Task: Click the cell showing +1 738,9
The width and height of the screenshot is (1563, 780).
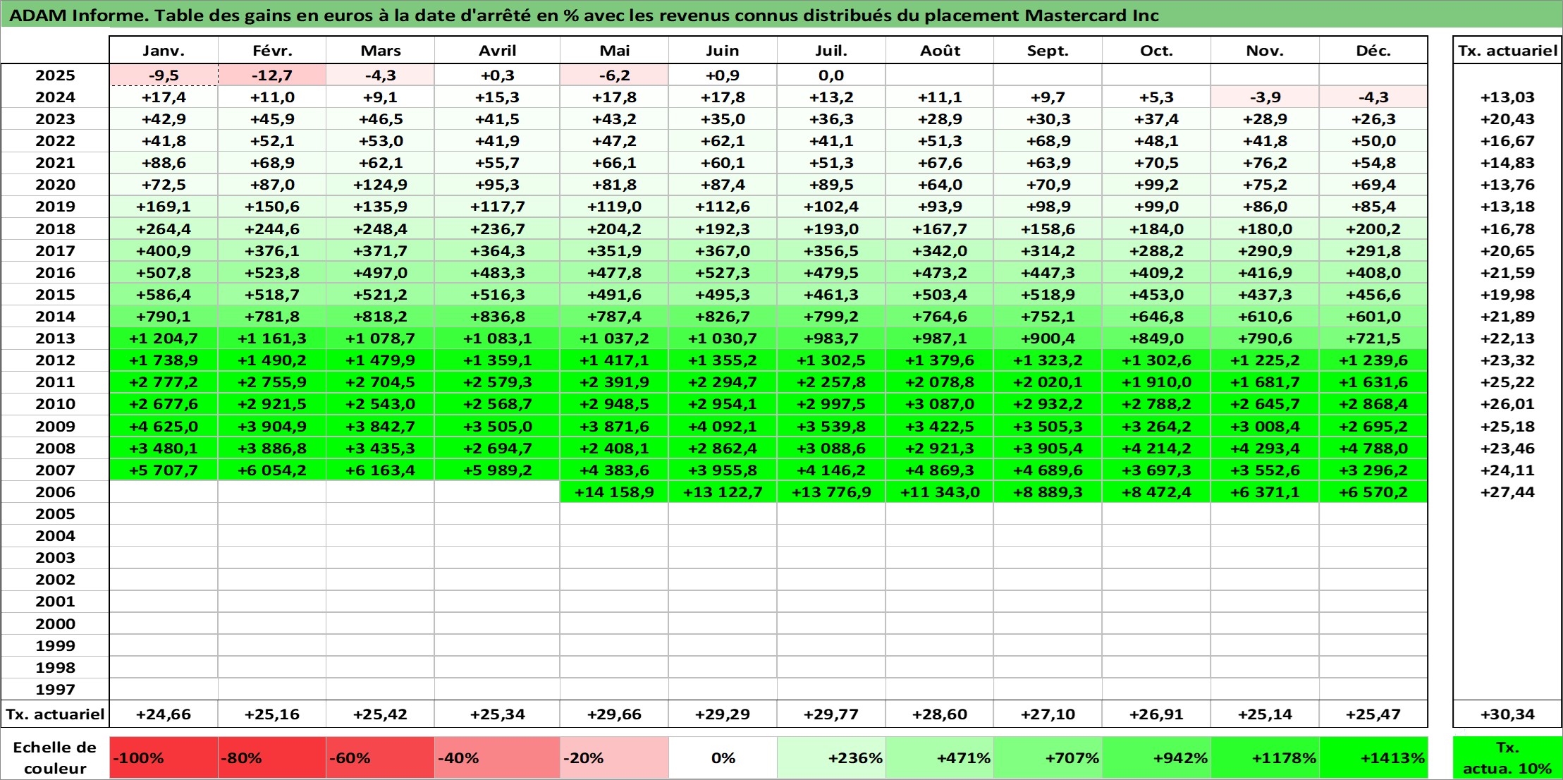Action: coord(164,360)
